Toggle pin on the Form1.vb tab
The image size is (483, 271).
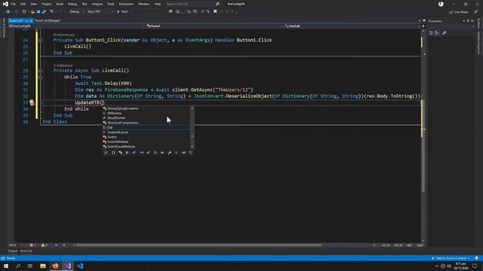click(x=27, y=20)
